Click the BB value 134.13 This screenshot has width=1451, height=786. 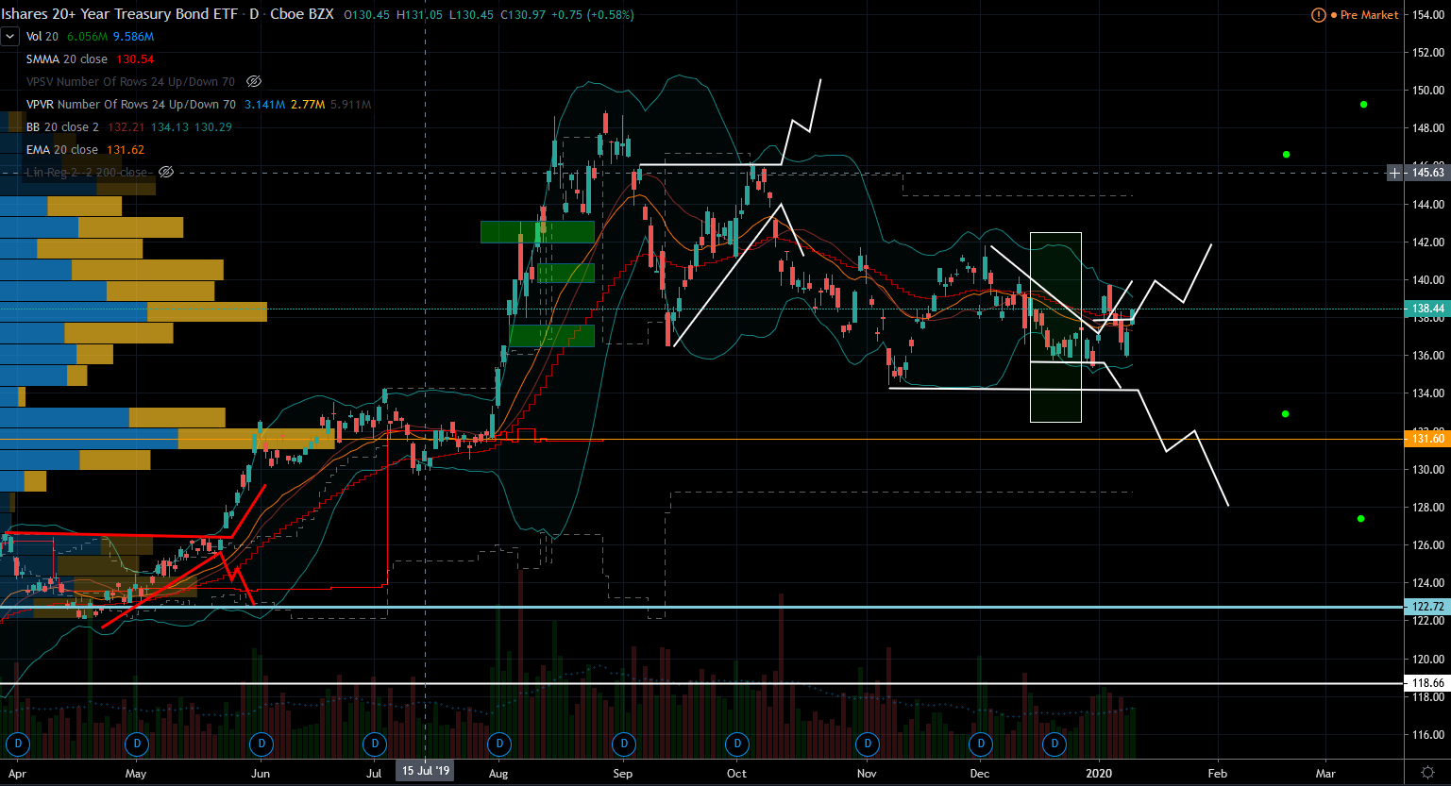(x=170, y=127)
